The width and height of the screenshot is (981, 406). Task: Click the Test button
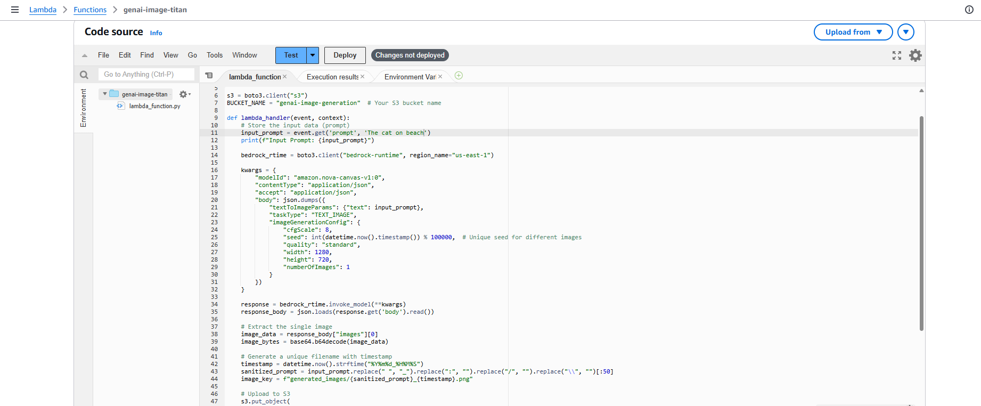tap(291, 55)
